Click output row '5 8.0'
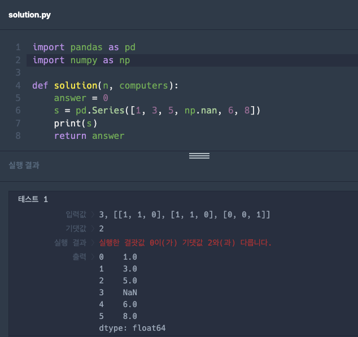The image size is (358, 337). pyautogui.click(x=118, y=316)
